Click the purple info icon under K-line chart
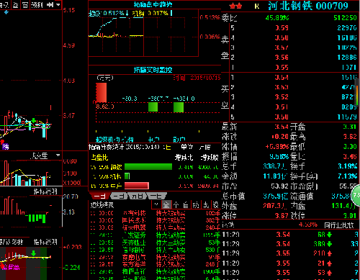 tap(5, 147)
